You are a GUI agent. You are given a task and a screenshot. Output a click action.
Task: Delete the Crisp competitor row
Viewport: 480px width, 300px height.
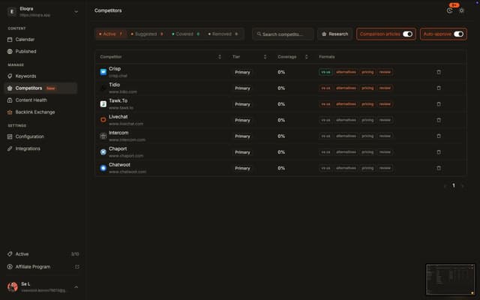[x=439, y=72]
